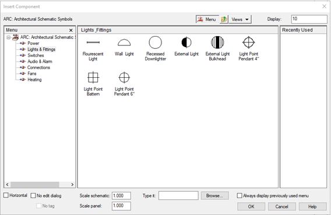Open Help for Insert Component
Image resolution: width=331 pixels, height=215 pixels.
pos(312,207)
